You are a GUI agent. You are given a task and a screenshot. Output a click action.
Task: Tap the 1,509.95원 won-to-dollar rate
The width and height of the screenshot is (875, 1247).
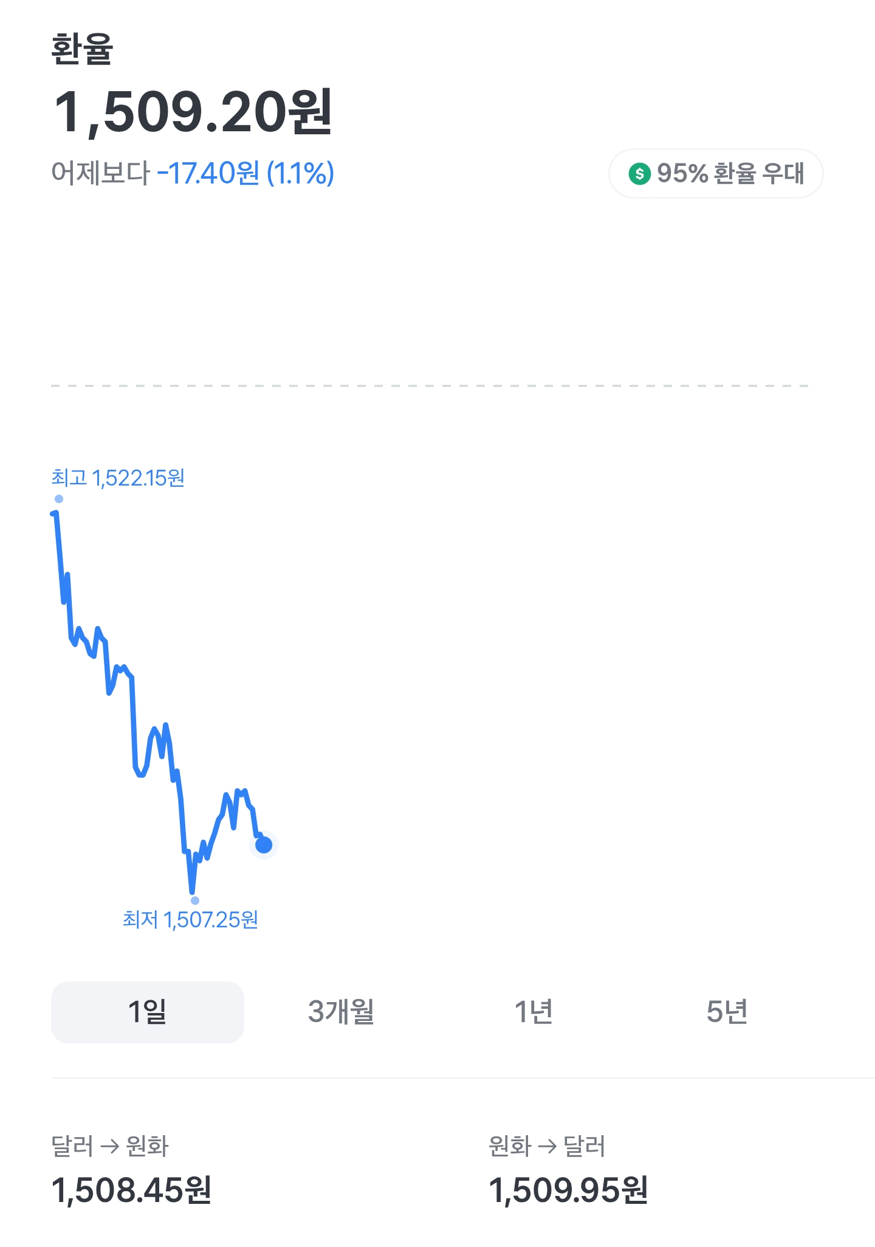pos(569,1190)
